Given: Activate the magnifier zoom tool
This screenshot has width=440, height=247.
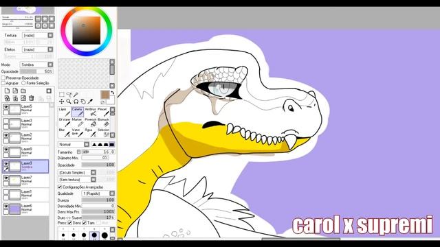Looking at the screenshot, I should point(69,102).
